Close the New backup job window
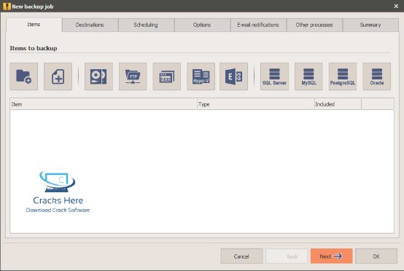This screenshot has height=271, width=404. (x=396, y=6)
